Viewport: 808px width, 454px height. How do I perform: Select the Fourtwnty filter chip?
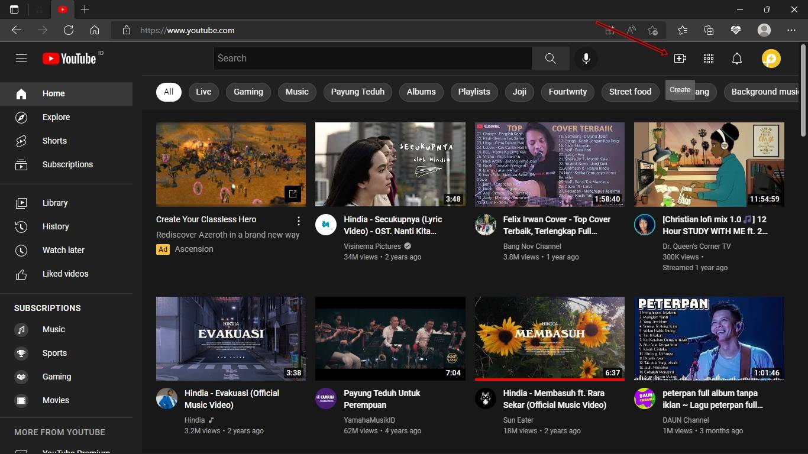[x=568, y=92]
